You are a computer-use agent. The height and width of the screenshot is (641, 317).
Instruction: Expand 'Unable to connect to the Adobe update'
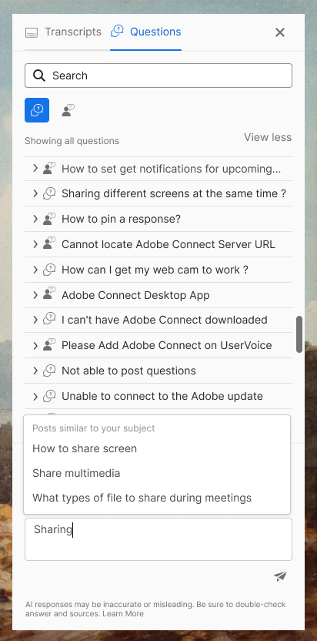click(x=35, y=396)
